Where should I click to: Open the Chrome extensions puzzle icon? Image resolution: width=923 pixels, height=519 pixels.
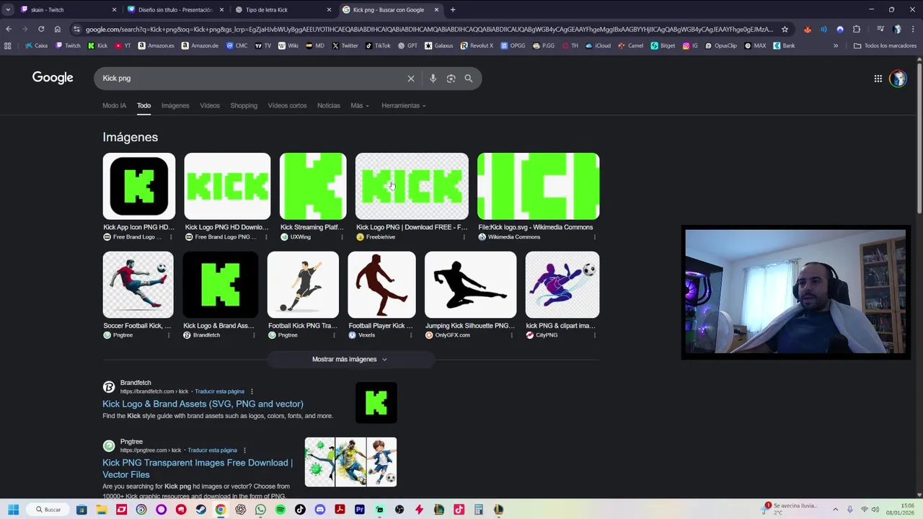click(857, 29)
